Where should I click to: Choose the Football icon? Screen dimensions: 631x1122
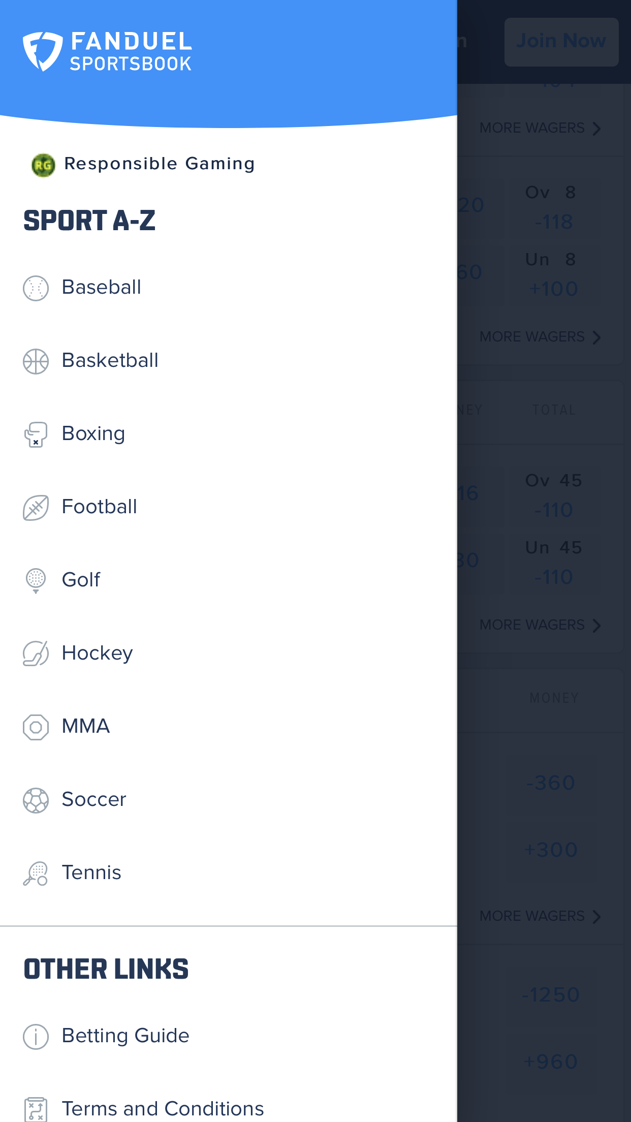pos(36,508)
